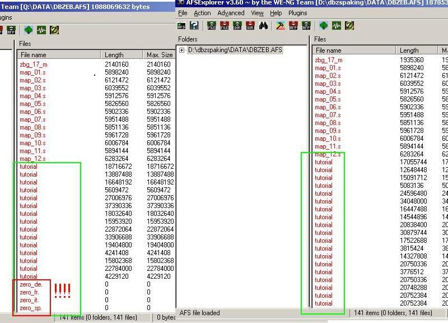Click the waveform icon in the D:\ window
This screenshot has width=448, height=323.
click(337, 26)
